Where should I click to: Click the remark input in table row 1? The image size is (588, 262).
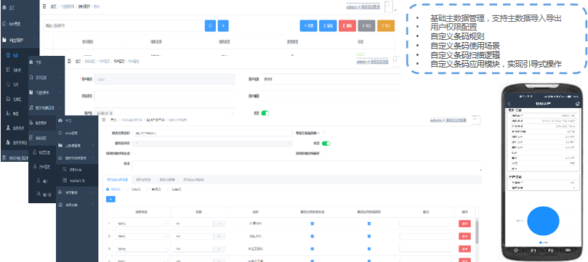[x=426, y=224]
